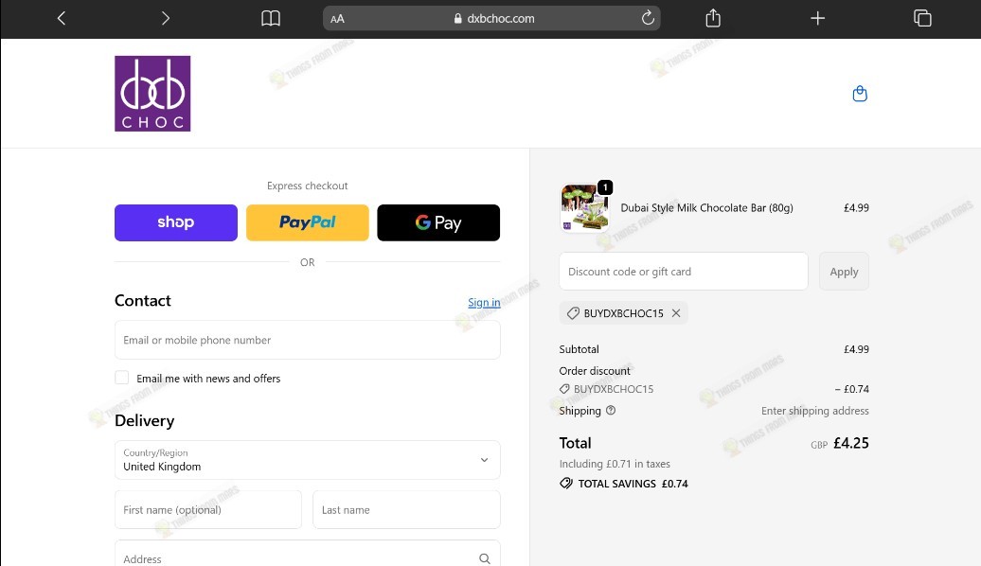The image size is (981, 566).
Task: Click the TOTAL SAVINGS £0.74 line
Action: pyautogui.click(x=624, y=484)
